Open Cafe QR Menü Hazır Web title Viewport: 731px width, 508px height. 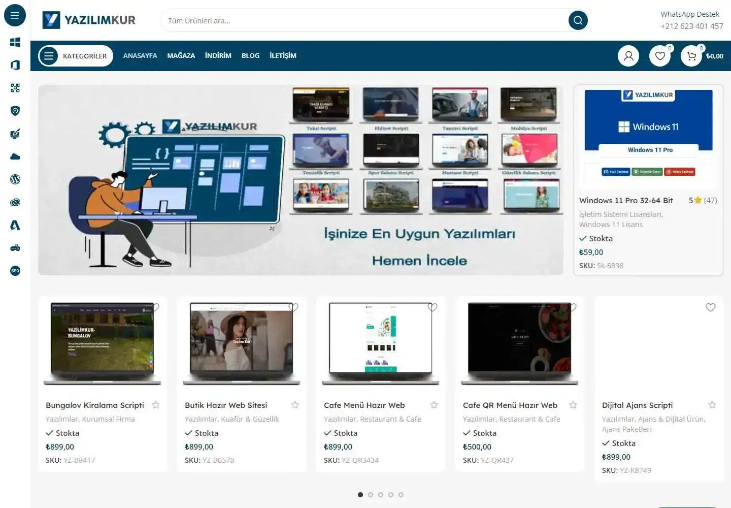click(x=510, y=405)
